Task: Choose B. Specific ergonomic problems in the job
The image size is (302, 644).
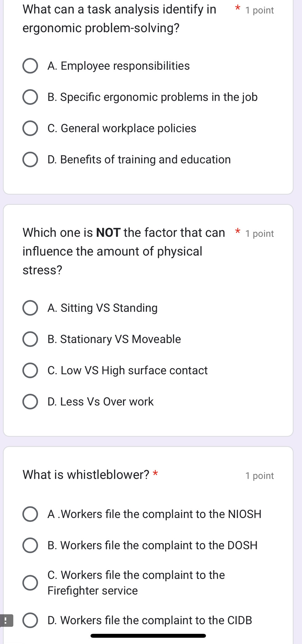Action: (30, 97)
